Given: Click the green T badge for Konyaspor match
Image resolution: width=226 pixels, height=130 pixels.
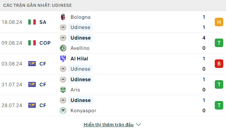Looking at the screenshot, I should [219, 105].
